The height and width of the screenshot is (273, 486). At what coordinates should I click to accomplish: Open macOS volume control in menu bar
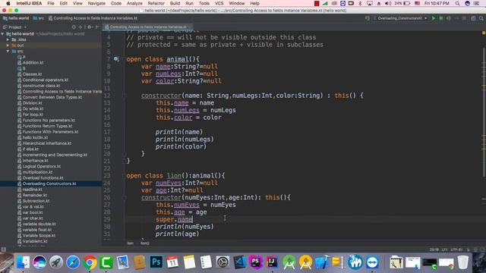388,3
